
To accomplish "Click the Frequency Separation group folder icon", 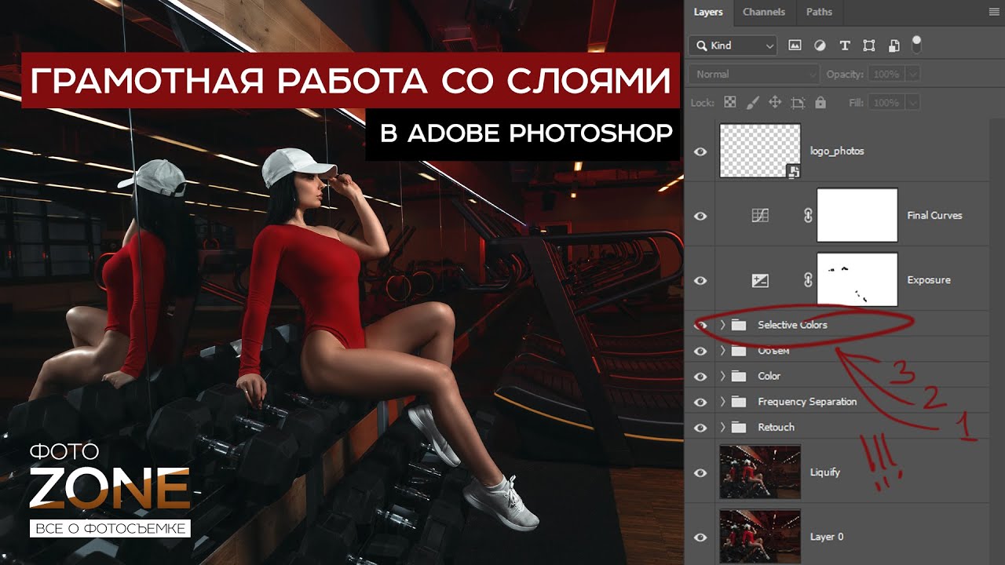I will [738, 402].
